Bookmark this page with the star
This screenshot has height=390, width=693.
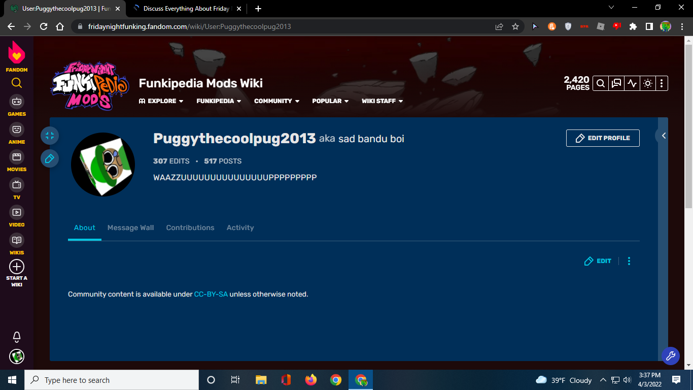click(515, 26)
